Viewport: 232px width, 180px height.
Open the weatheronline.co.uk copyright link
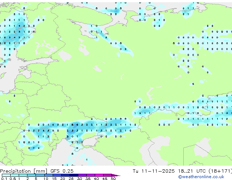201,177
